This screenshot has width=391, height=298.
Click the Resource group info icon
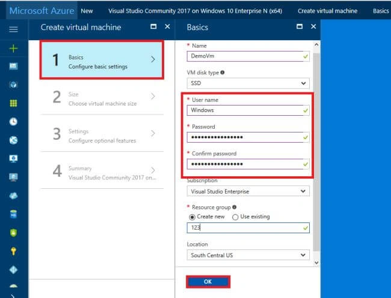click(x=235, y=207)
